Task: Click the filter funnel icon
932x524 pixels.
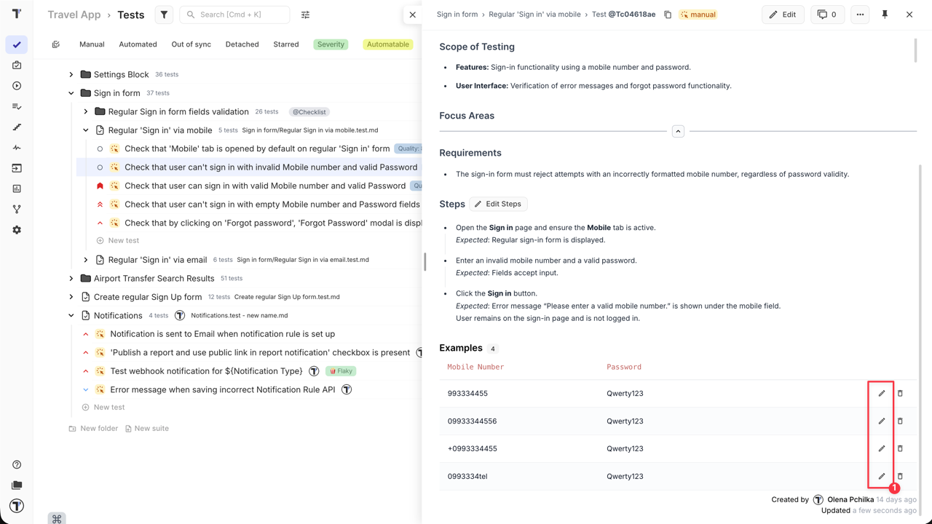Action: pyautogui.click(x=164, y=15)
